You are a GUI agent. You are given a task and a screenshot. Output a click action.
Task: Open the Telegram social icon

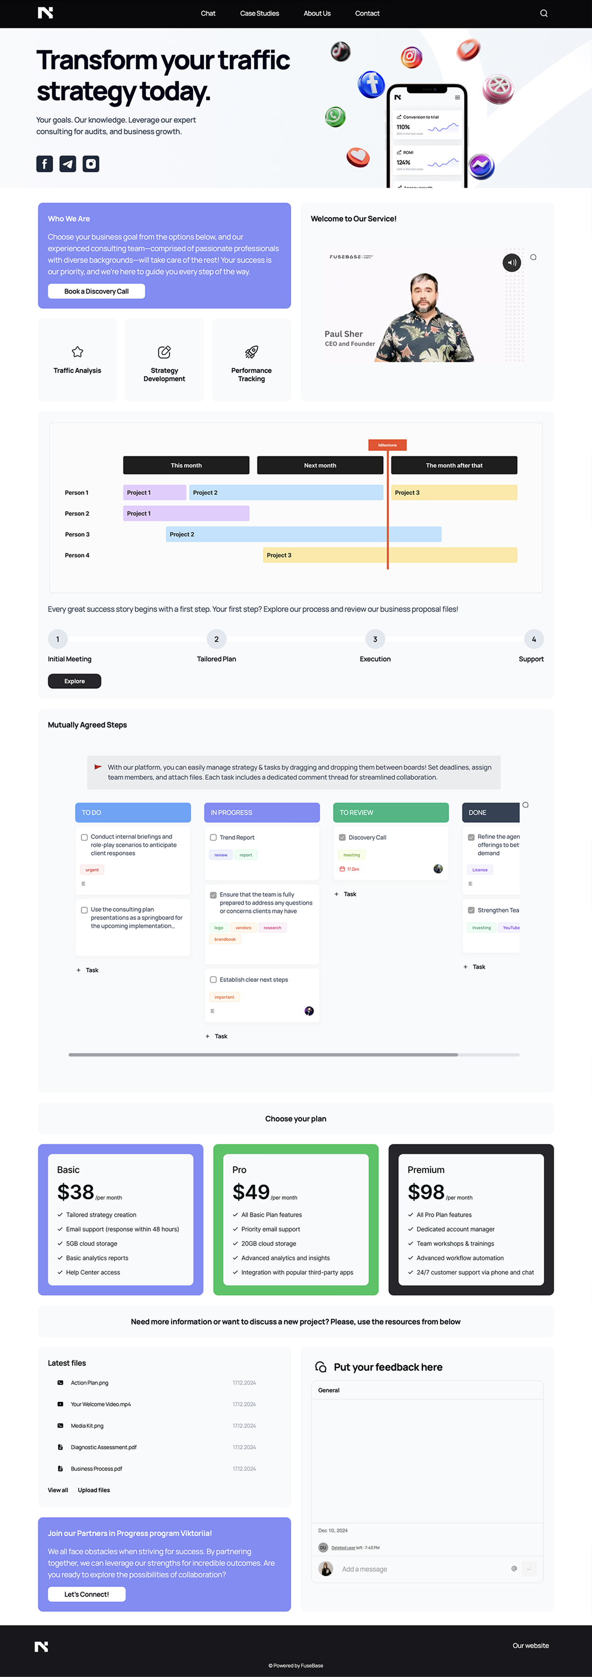pyautogui.click(x=68, y=163)
